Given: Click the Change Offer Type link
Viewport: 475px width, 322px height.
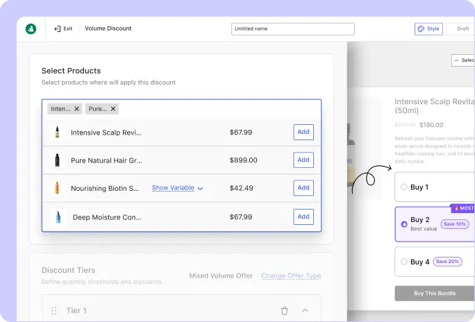Looking at the screenshot, I should coord(291,276).
